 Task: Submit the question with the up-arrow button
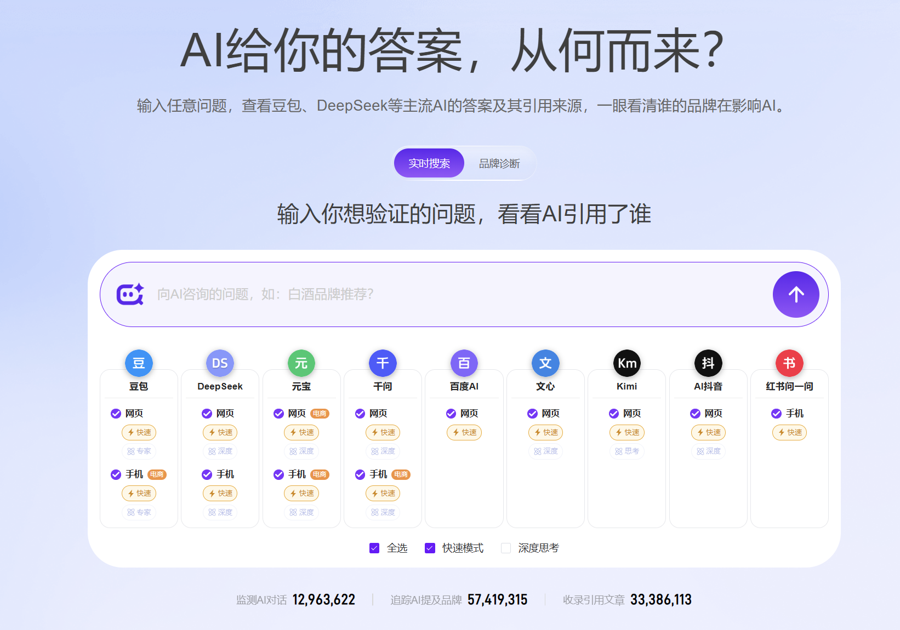pos(796,294)
